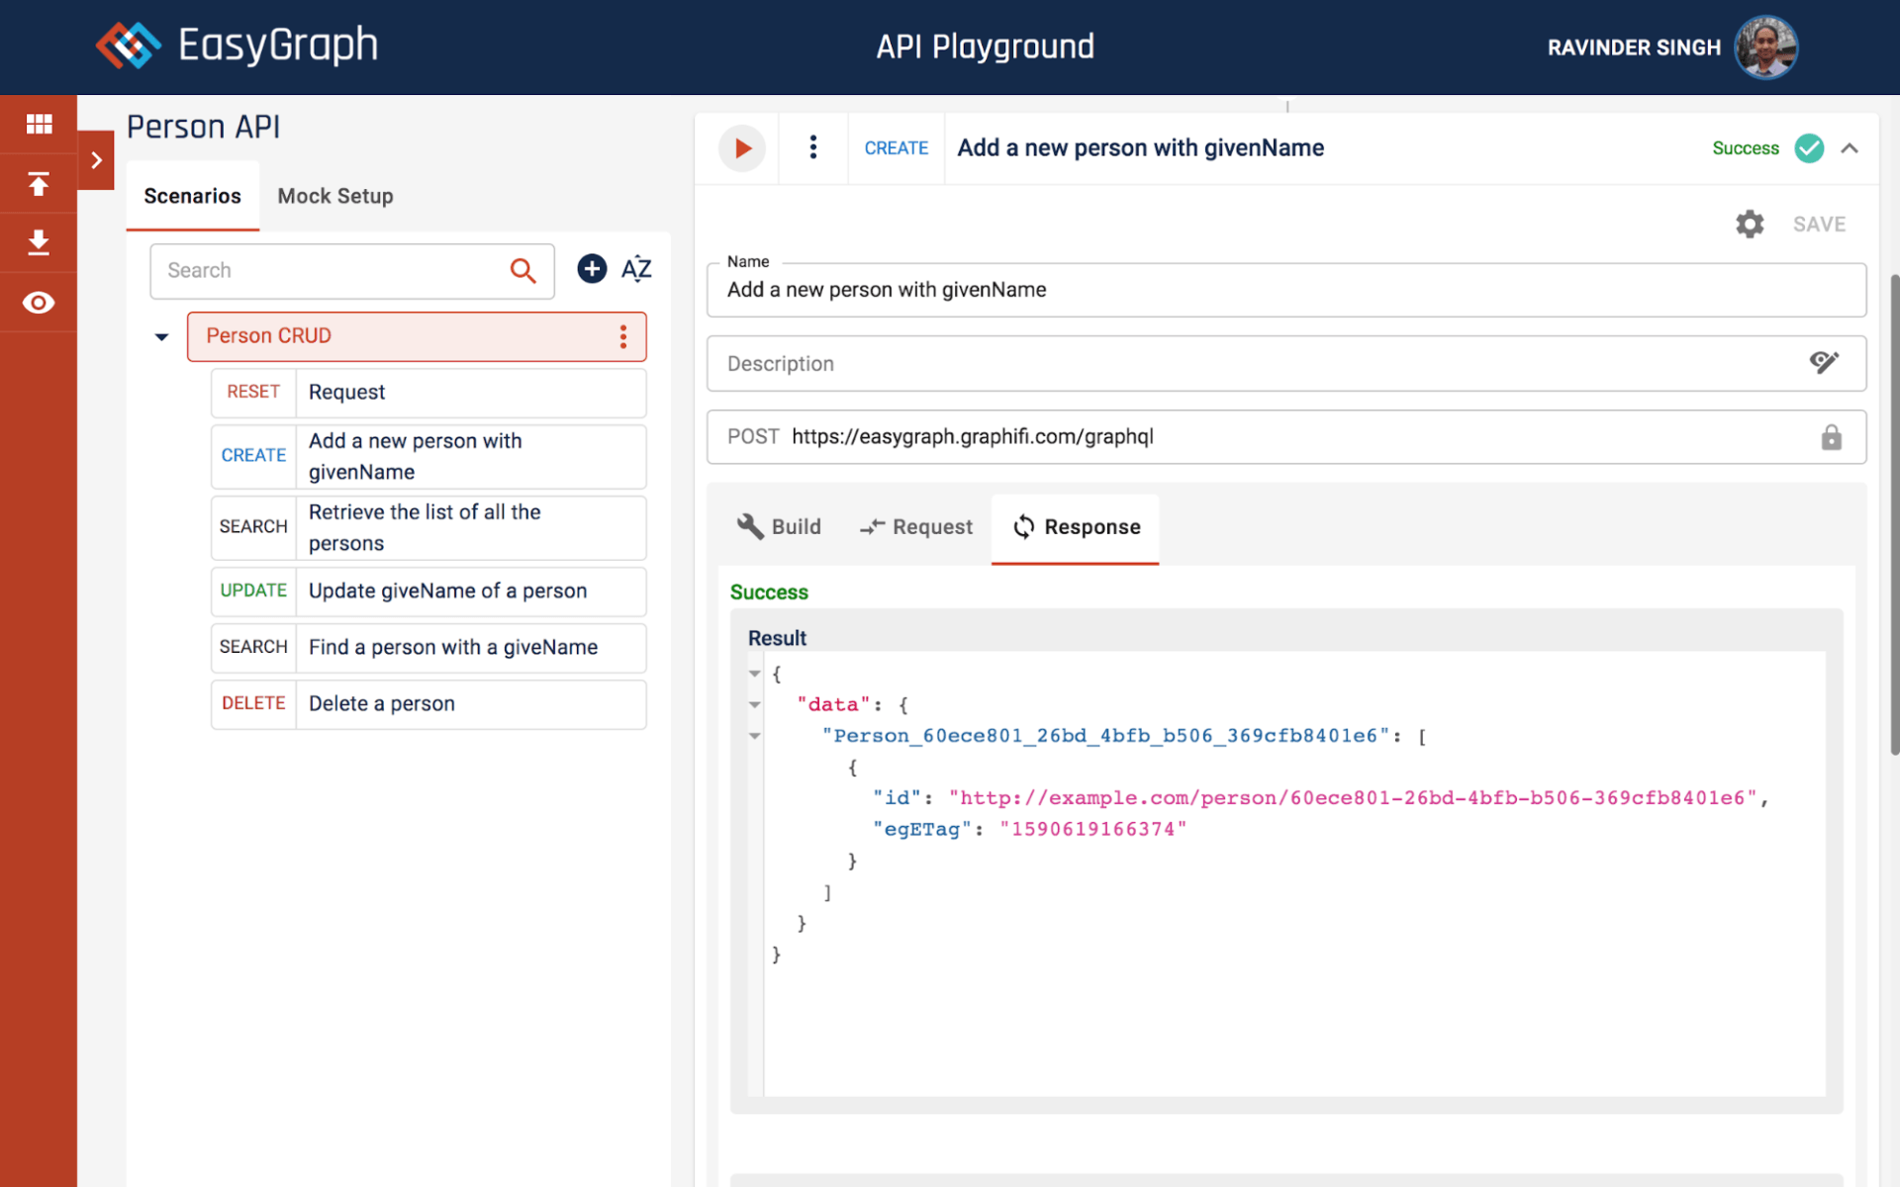This screenshot has height=1187, width=1900.
Task: Open the three-dot menu beside play button
Action: pos(812,148)
